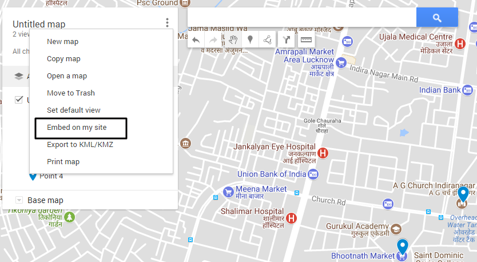Click Gurukul Academy graduation cap icon
The width and height of the screenshot is (477, 262).
[x=396, y=229]
